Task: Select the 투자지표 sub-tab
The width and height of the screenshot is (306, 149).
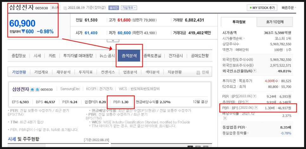Action: [86, 72]
